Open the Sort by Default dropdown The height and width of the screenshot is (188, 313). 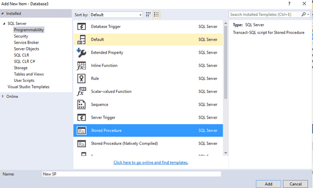pyautogui.click(x=116, y=15)
